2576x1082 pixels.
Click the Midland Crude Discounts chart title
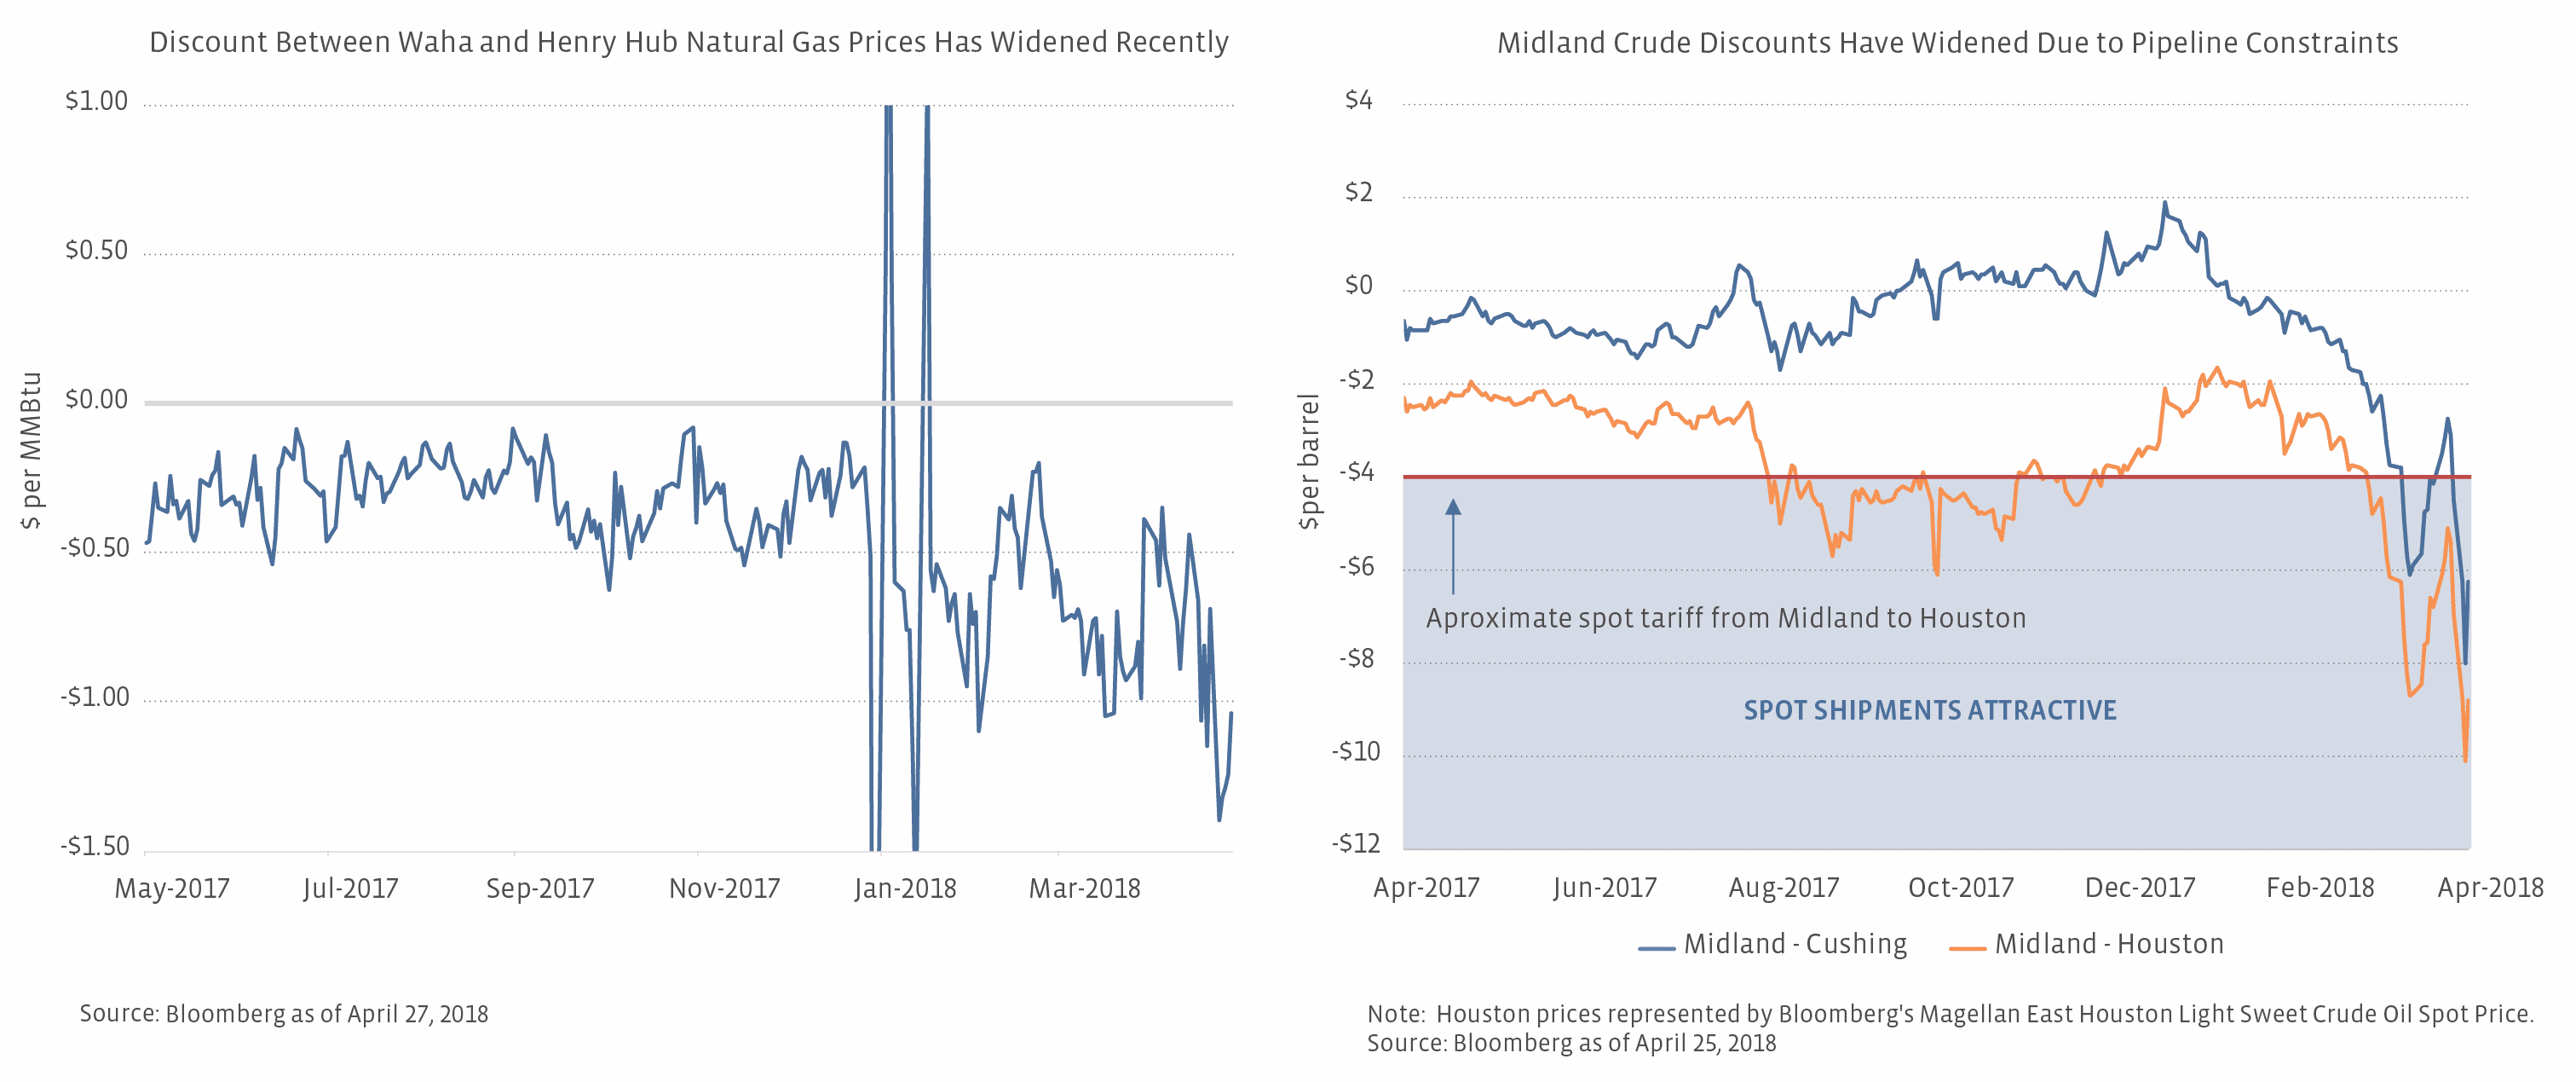click(1947, 43)
